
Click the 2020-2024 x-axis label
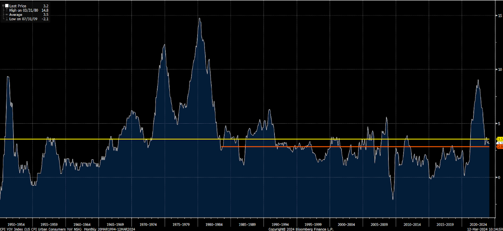(x=478, y=225)
